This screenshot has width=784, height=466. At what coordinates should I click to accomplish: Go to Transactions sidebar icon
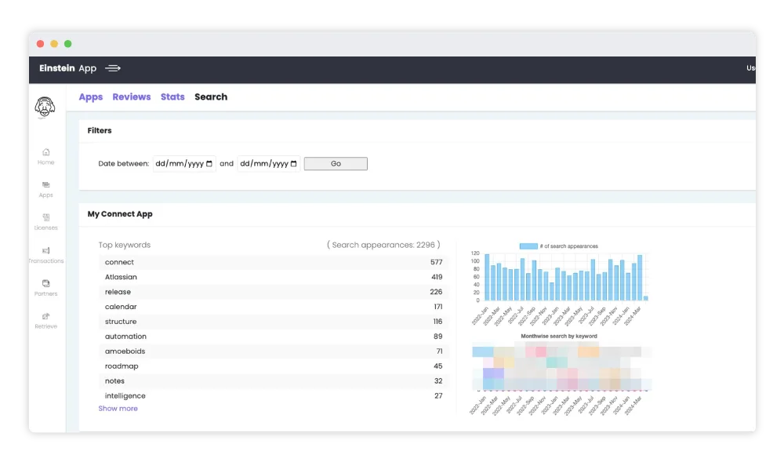pos(45,251)
